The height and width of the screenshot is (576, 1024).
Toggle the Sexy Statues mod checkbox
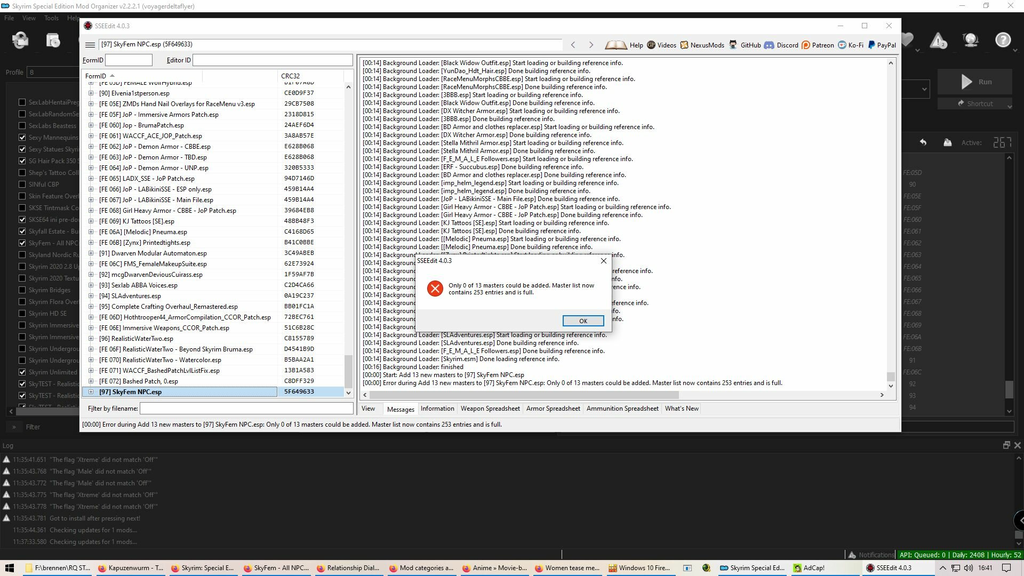[x=22, y=149]
